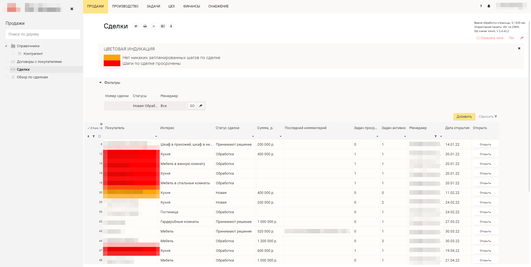Viewport: 531px width, 267px height.
Task: Show table info via the 'i' icon
Action: click(x=171, y=26)
